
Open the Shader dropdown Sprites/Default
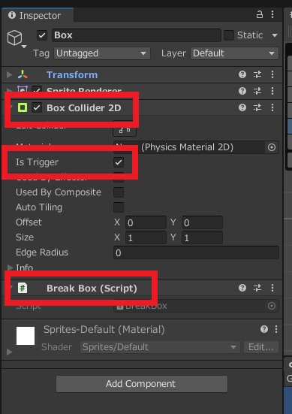pyautogui.click(x=160, y=347)
